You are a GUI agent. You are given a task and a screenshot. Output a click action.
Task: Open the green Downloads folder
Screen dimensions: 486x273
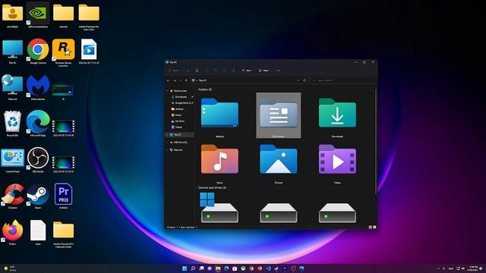(x=337, y=113)
